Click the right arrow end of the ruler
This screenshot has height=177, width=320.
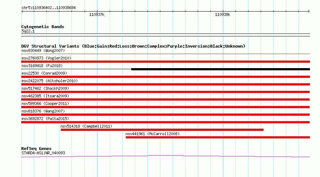[x=308, y=11]
